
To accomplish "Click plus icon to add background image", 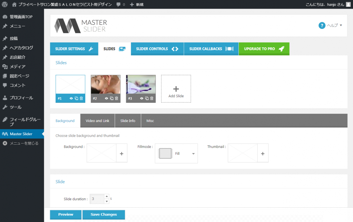I will (121, 154).
